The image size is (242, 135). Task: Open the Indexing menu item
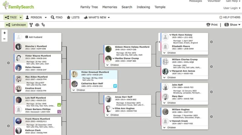coord(143,7)
